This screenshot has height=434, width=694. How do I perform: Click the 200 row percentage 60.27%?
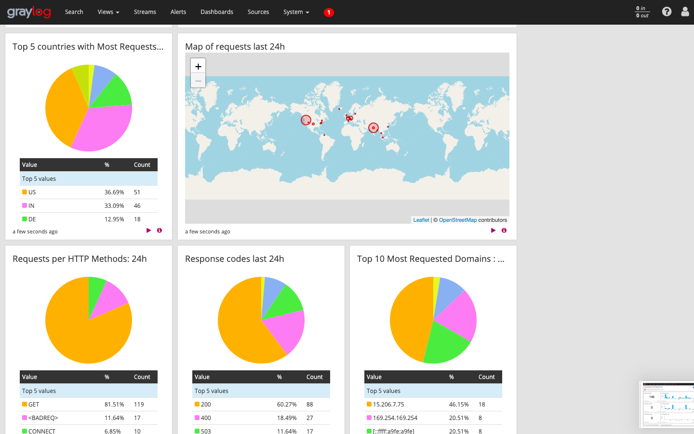287,404
